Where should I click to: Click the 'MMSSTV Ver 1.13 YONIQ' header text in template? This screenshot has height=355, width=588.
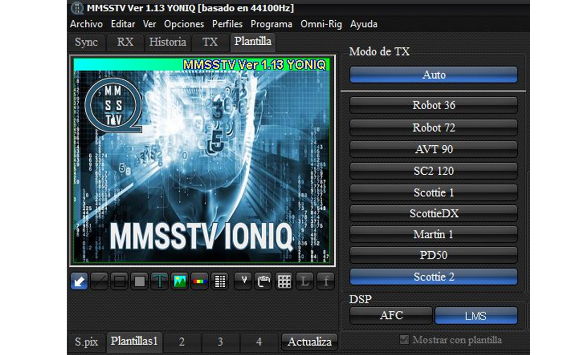[x=254, y=65]
